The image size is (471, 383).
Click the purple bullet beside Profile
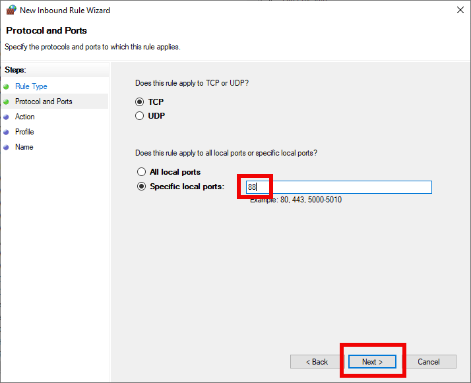click(x=6, y=132)
